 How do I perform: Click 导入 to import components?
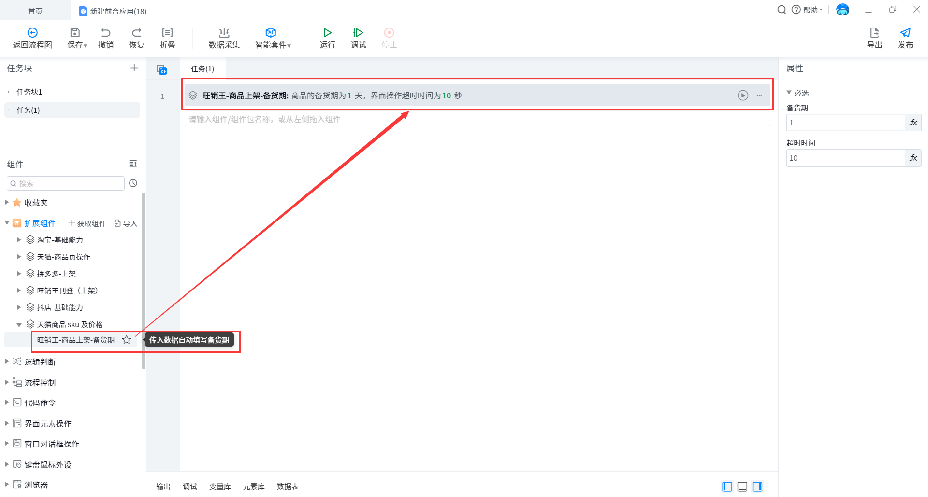pyautogui.click(x=126, y=223)
